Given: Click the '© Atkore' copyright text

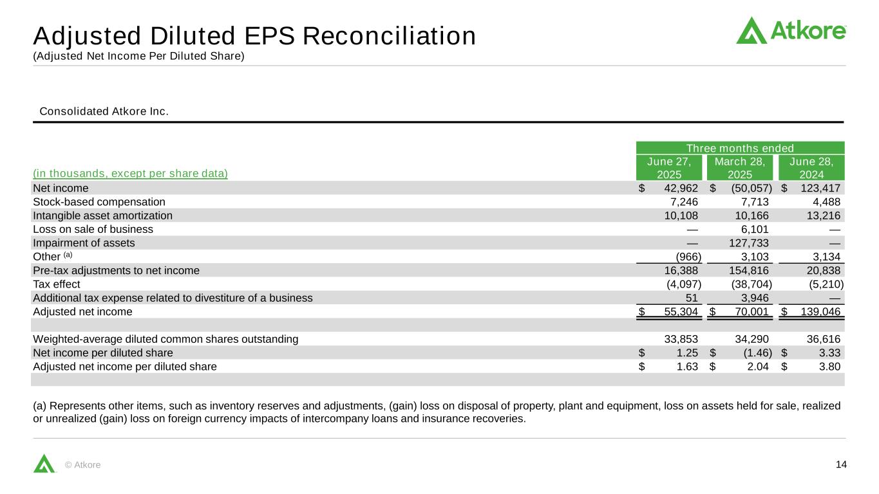Looking at the screenshot, I should click(83, 465).
